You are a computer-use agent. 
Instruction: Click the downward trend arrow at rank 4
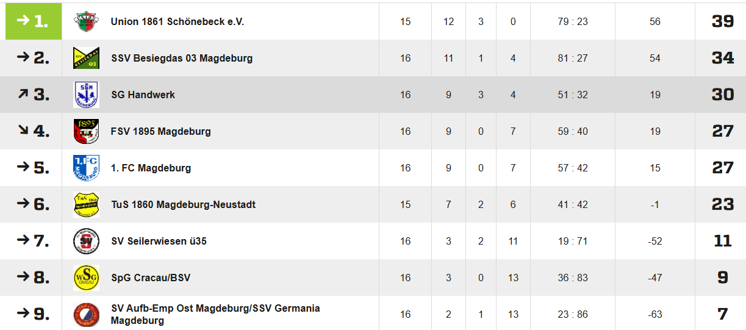pos(24,129)
